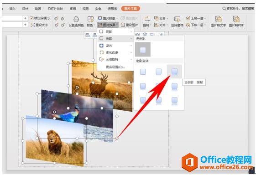Click the 图片转PDF icon
This screenshot has width=256, height=175.
click(x=236, y=19)
